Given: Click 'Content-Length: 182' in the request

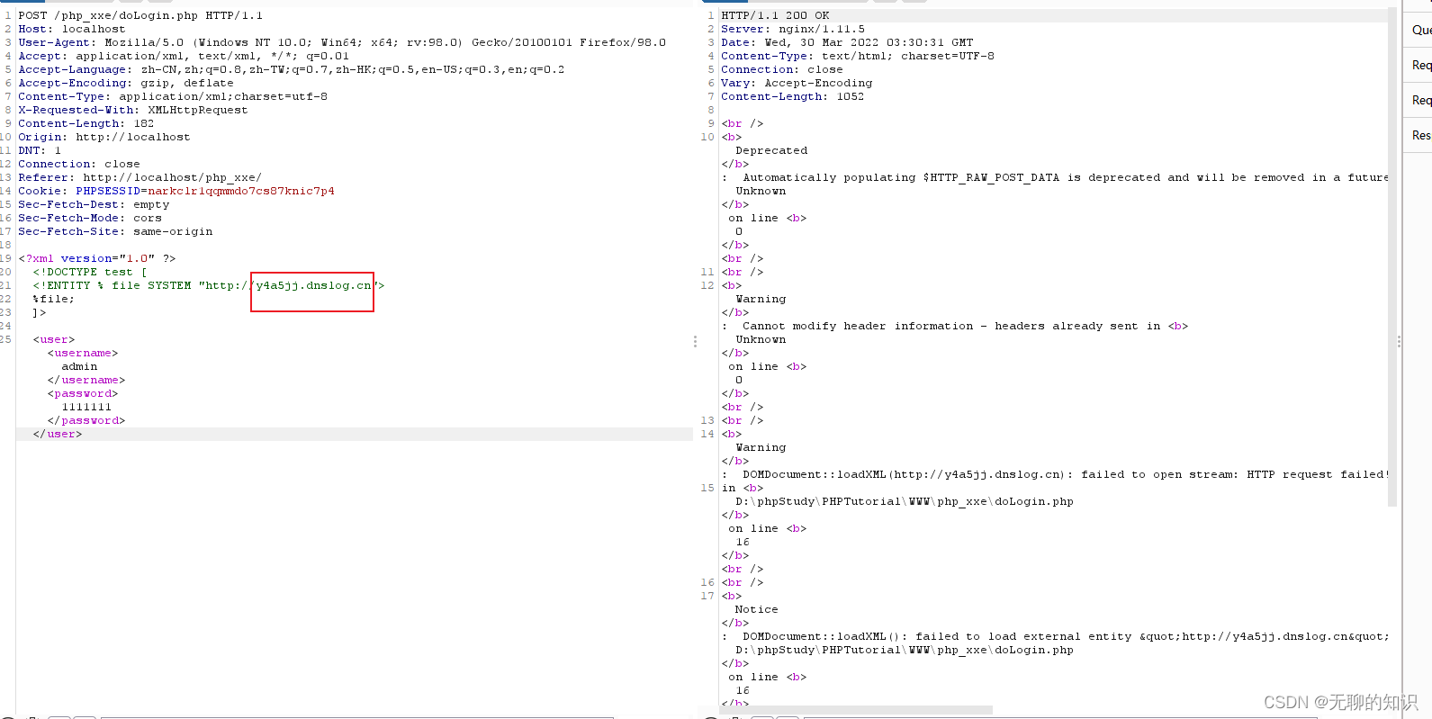Looking at the screenshot, I should coord(86,123).
